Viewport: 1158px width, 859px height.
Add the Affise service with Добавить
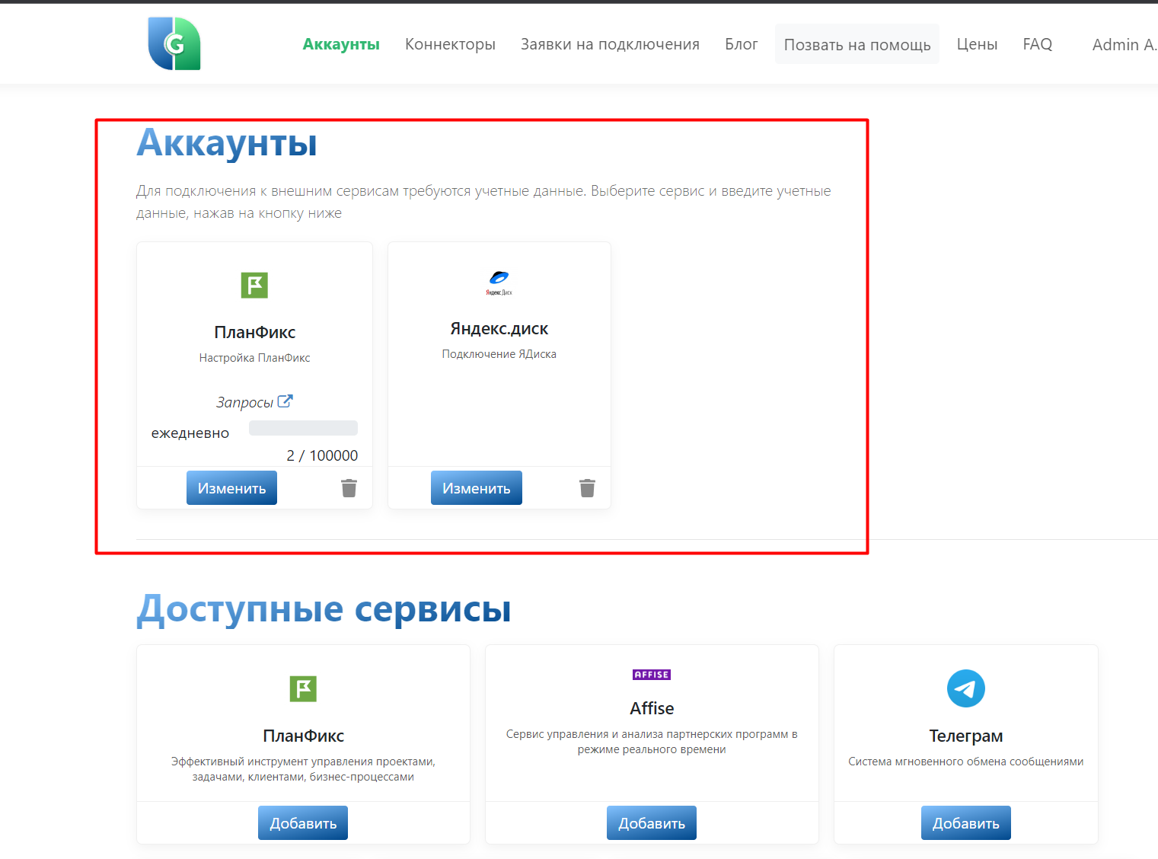click(652, 823)
